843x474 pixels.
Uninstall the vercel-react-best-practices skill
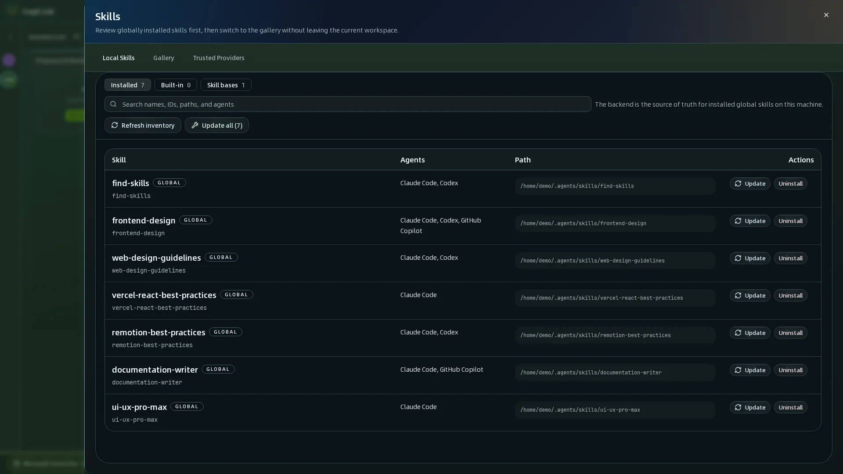pyautogui.click(x=790, y=295)
